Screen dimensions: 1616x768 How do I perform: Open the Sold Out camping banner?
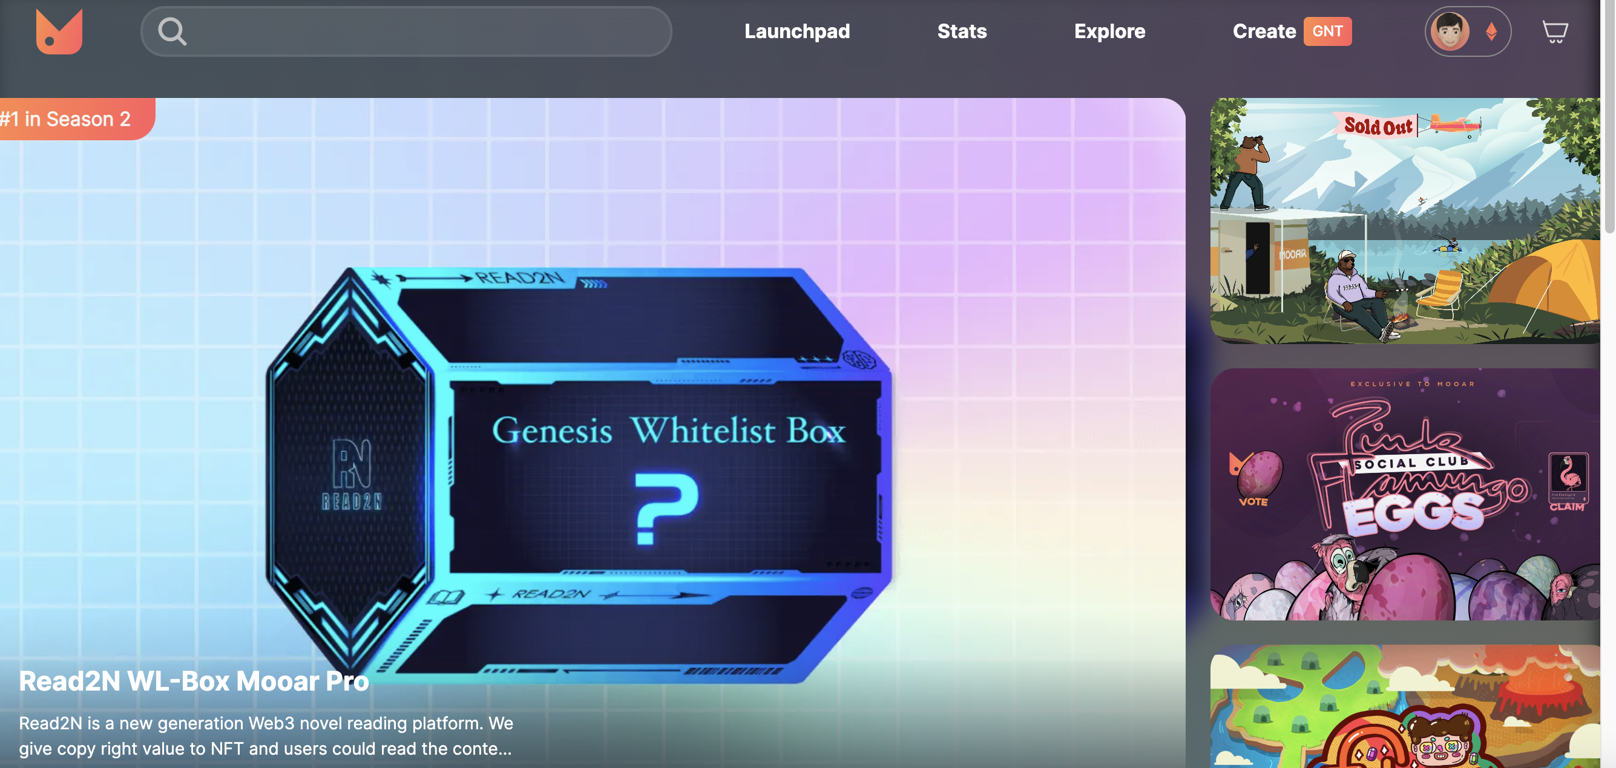click(x=1405, y=221)
